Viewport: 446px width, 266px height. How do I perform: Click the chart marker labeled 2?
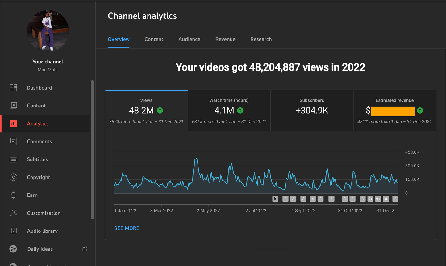395,199
